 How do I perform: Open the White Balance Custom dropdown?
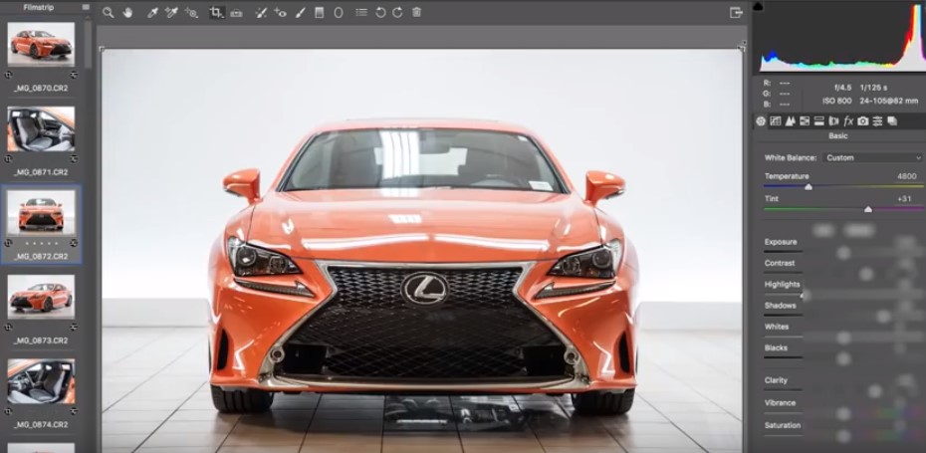pyautogui.click(x=872, y=157)
